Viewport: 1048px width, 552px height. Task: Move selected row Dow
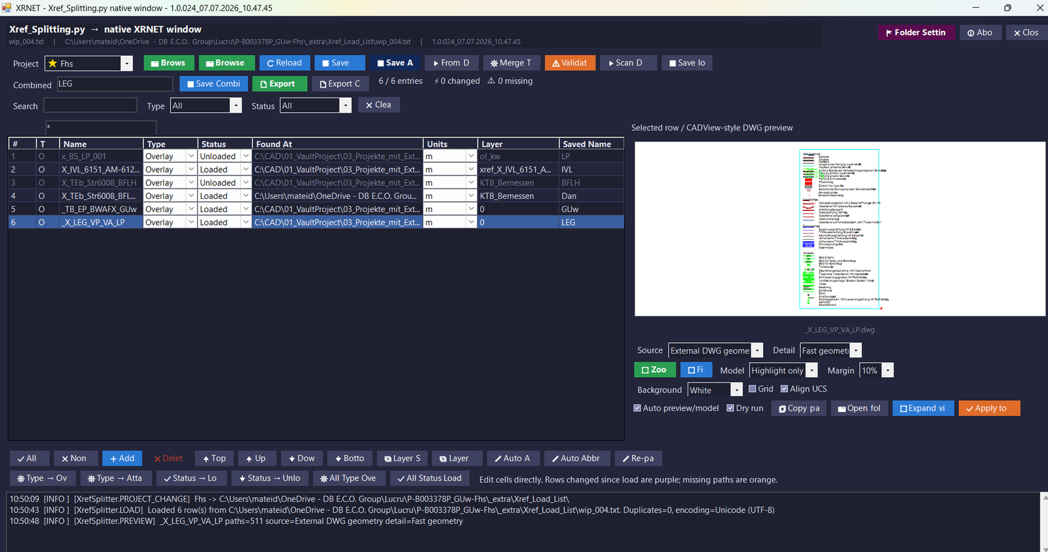pyautogui.click(x=301, y=458)
